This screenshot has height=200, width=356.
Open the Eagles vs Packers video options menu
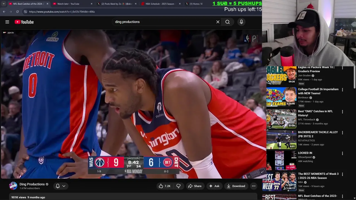tap(342, 68)
